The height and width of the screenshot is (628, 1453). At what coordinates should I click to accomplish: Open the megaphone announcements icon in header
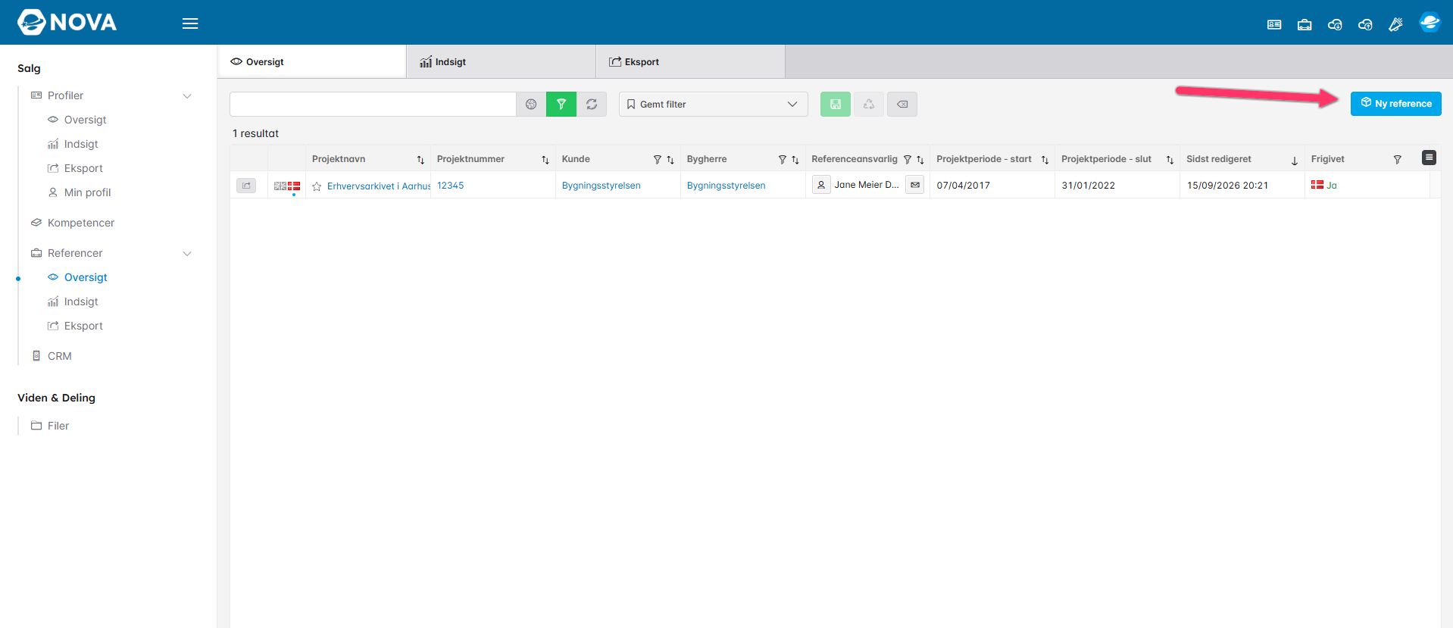pyautogui.click(x=1395, y=24)
